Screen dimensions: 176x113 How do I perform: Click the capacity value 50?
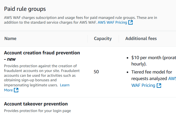click(x=96, y=72)
